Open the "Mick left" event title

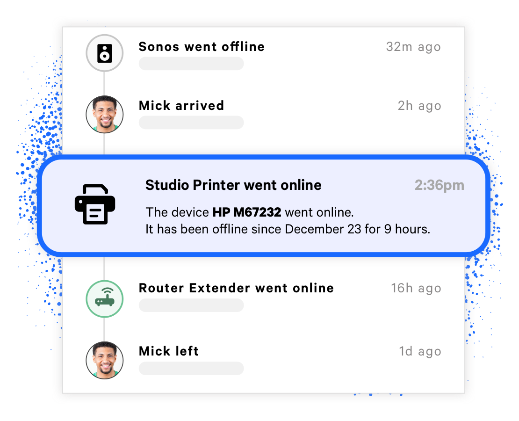click(169, 351)
